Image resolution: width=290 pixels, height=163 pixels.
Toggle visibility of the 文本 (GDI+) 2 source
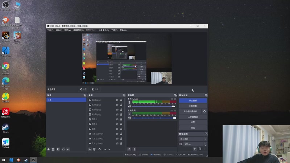117,138
